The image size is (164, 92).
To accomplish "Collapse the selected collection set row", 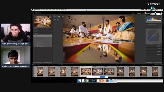I will click(x=35, y=36).
